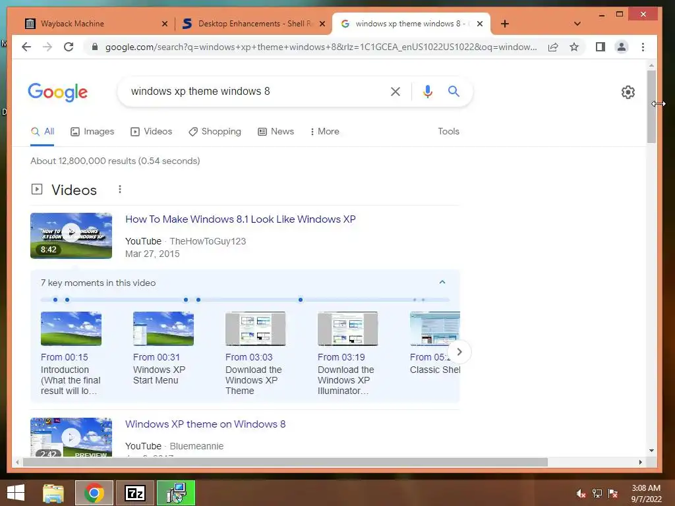Reload the current page

tap(69, 47)
